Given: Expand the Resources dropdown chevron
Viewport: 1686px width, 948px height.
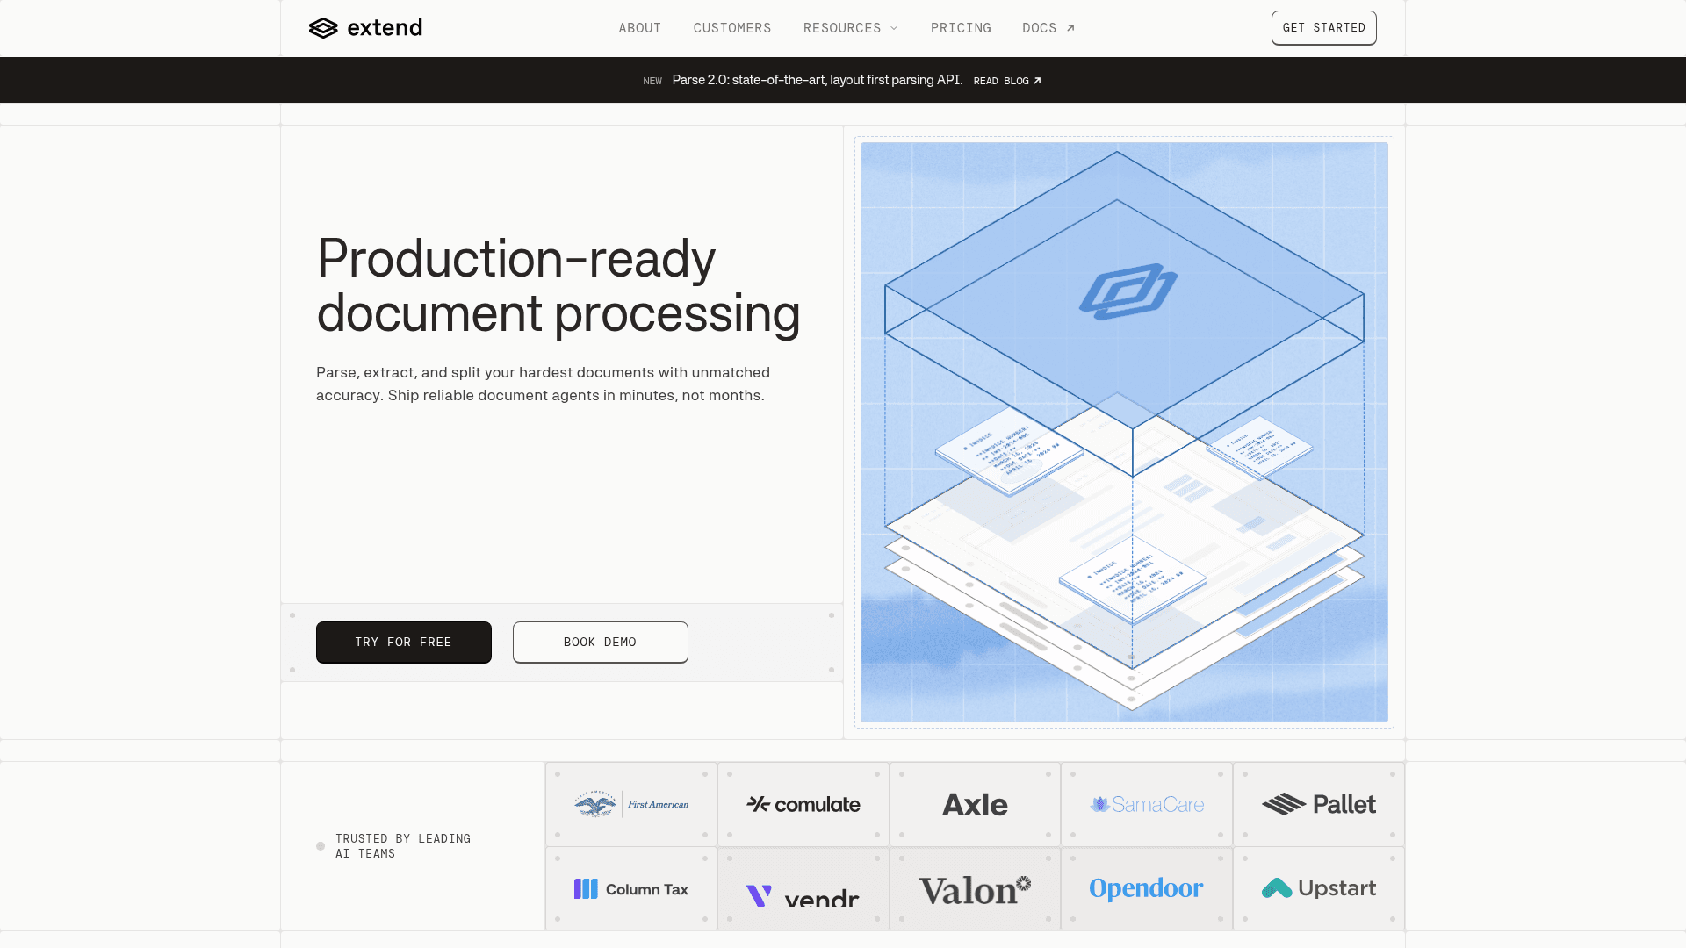Looking at the screenshot, I should pos(894,28).
